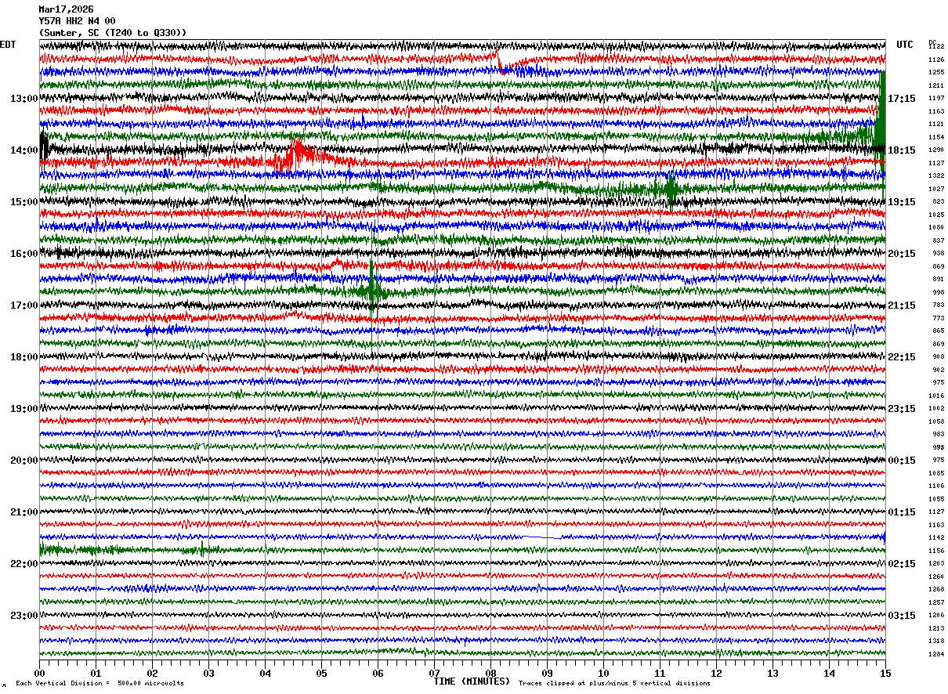The image size is (948, 694).
Task: Click the 23:15 UTC time label
Action: [902, 409]
